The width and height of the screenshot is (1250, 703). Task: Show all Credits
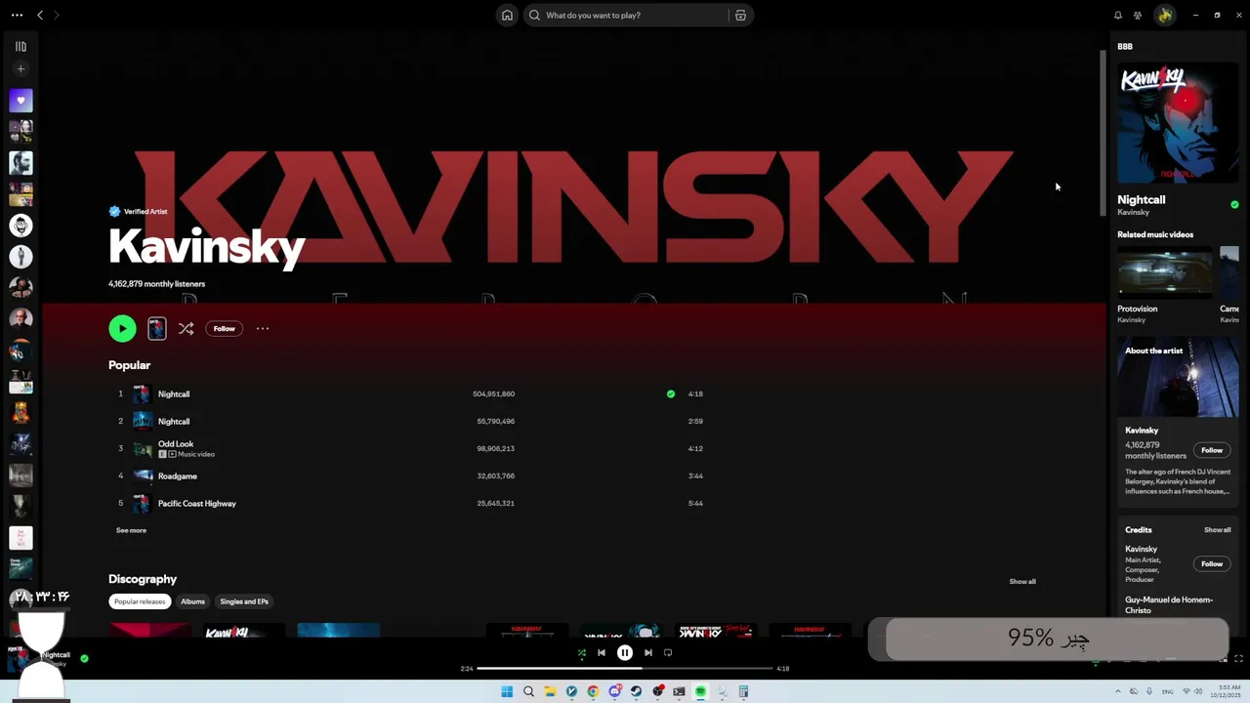pyautogui.click(x=1217, y=529)
